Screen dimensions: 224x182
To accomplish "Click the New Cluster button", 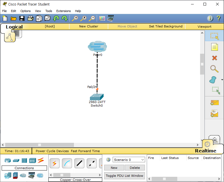I will pyautogui.click(x=89, y=26).
